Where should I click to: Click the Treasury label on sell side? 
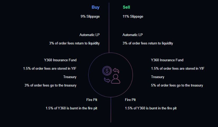point(158,77)
